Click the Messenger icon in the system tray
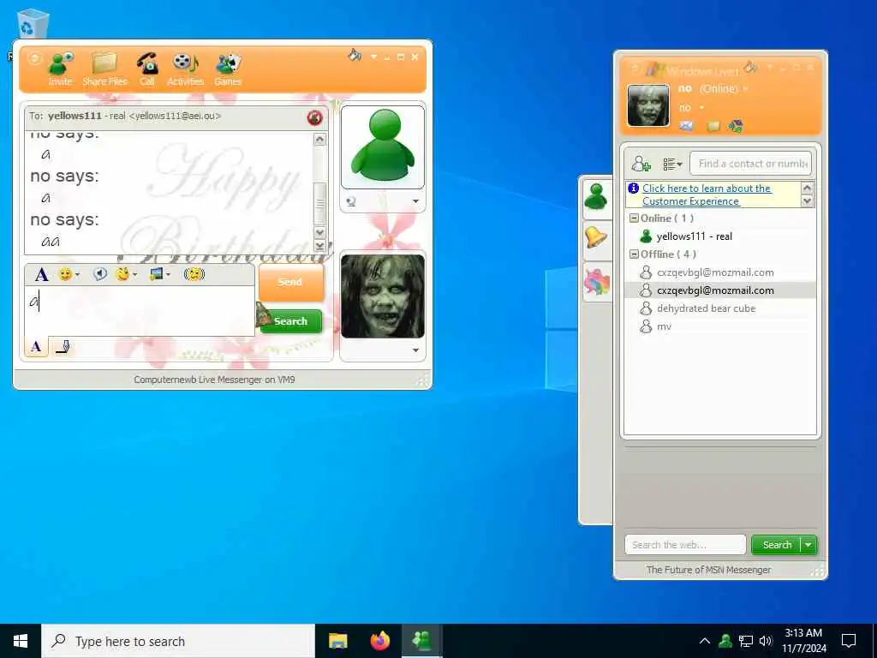Image resolution: width=877 pixels, height=658 pixels. (725, 641)
